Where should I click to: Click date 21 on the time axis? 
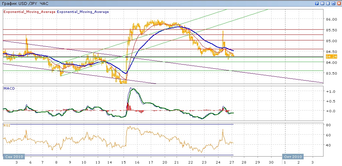click(177, 163)
